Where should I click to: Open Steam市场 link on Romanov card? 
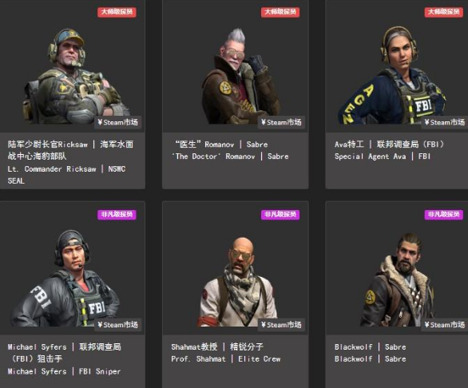(281, 122)
